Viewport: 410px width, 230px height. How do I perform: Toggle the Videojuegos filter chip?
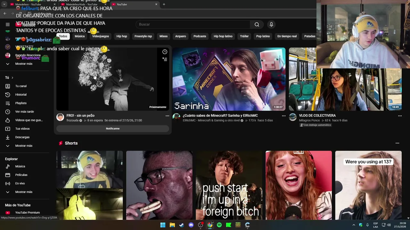tap(101, 36)
